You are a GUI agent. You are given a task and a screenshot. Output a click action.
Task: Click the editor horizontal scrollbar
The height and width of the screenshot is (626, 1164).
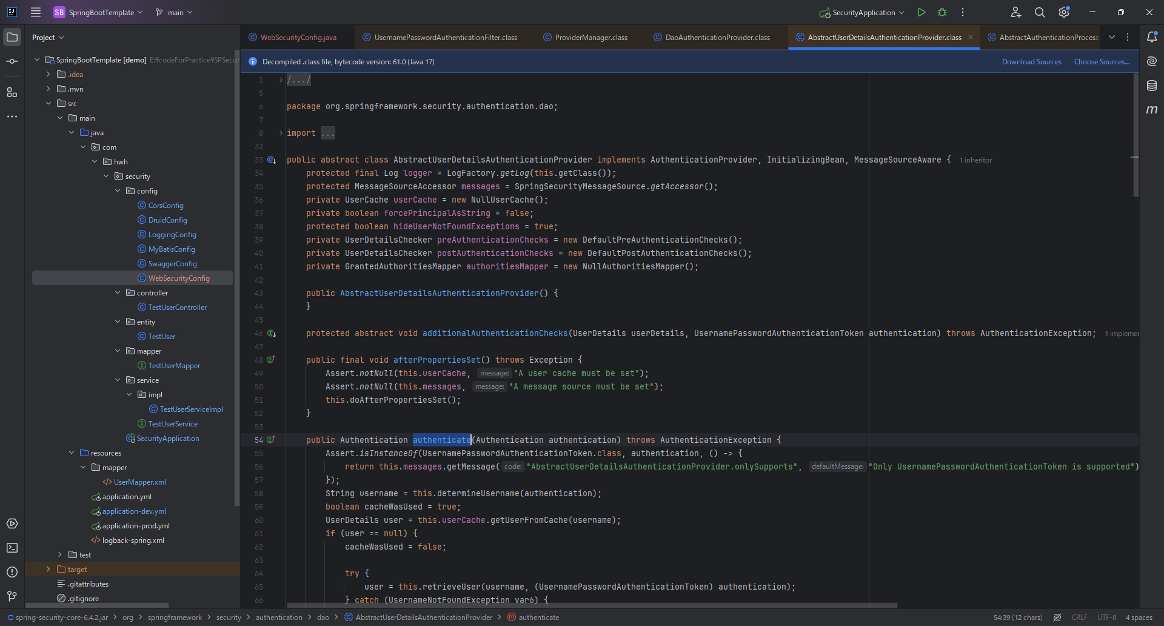coord(591,605)
